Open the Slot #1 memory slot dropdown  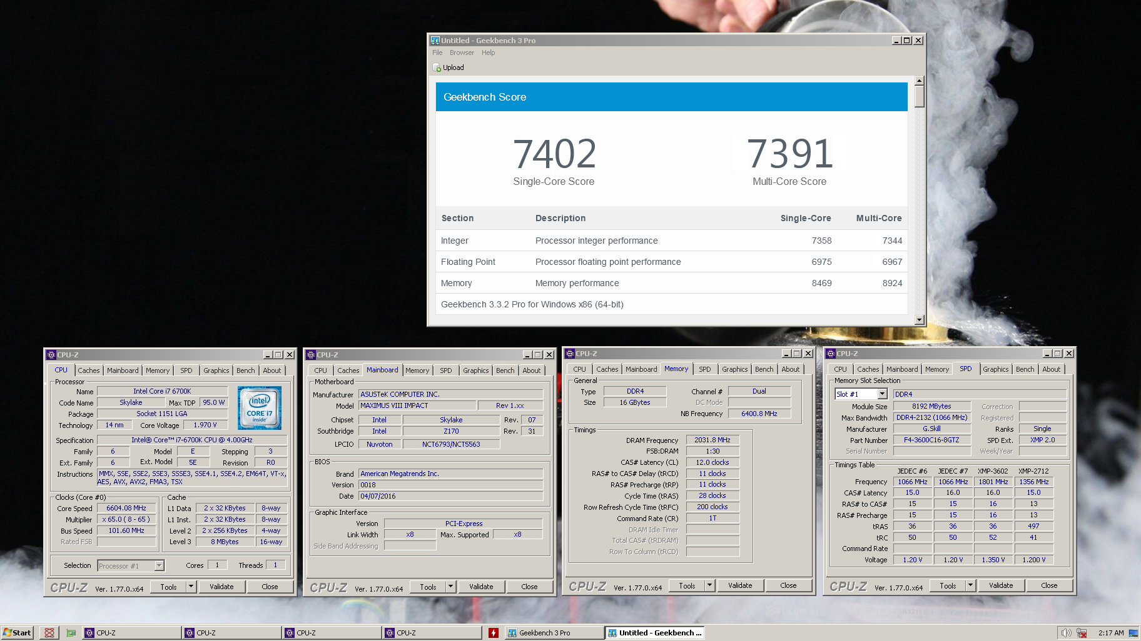882,394
